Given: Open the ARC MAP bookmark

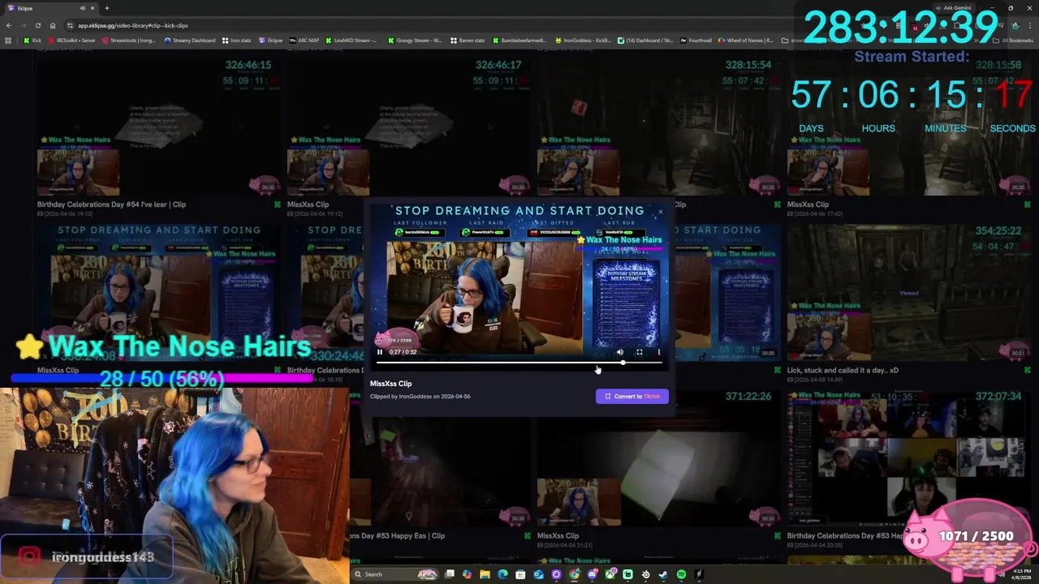Looking at the screenshot, I should point(304,41).
